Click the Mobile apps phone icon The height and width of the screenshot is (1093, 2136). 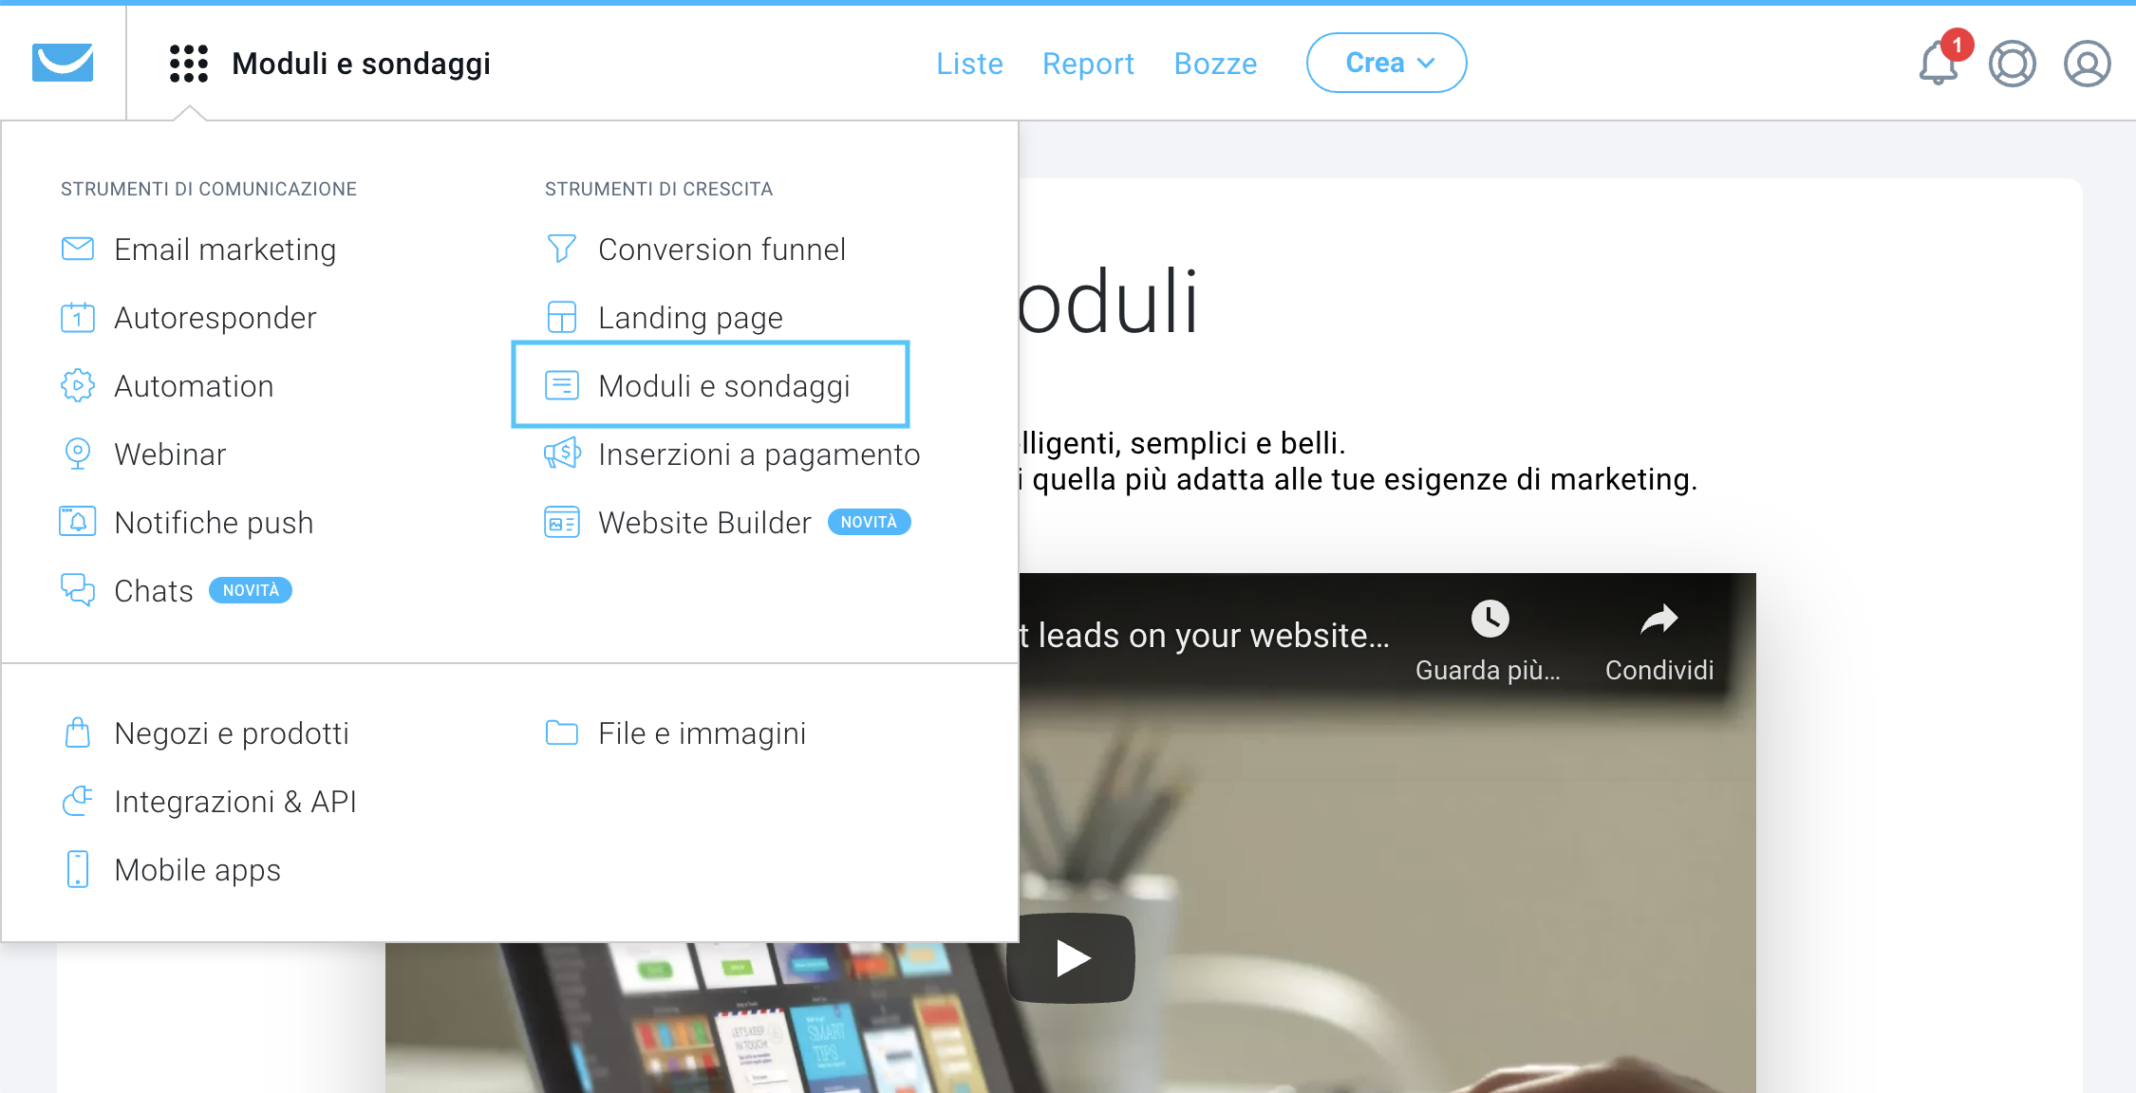(78, 869)
